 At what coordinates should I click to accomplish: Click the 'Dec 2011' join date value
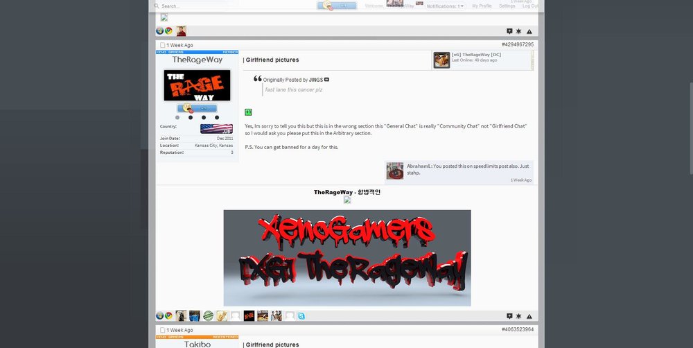pyautogui.click(x=225, y=139)
